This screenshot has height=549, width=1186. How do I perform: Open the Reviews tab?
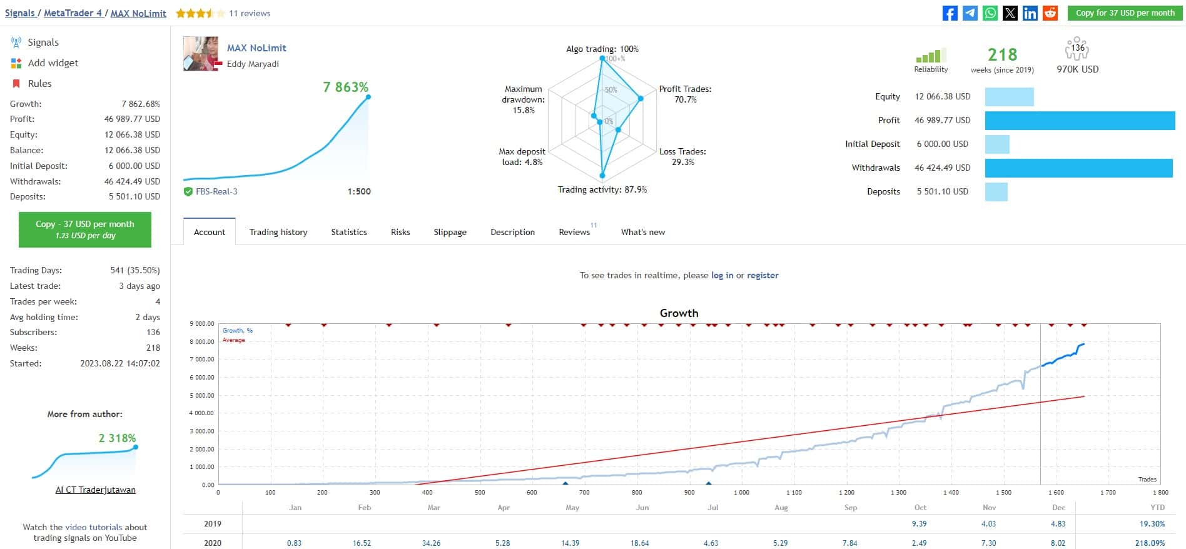574,232
